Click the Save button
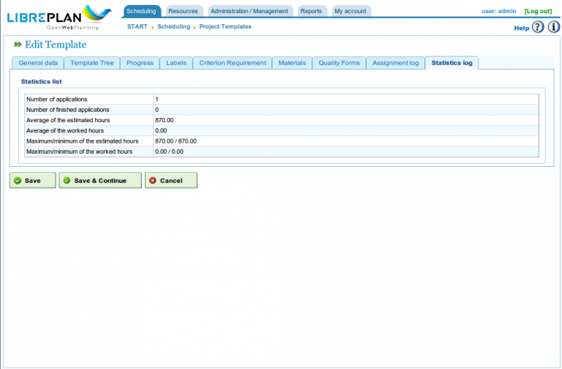The height and width of the screenshot is (369, 562). [33, 180]
